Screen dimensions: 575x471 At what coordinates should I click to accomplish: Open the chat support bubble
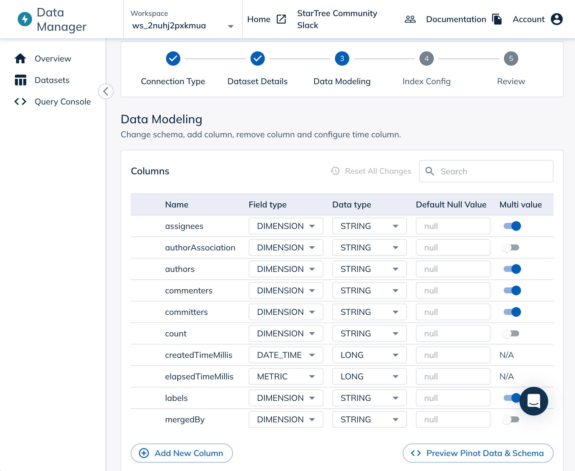(534, 401)
